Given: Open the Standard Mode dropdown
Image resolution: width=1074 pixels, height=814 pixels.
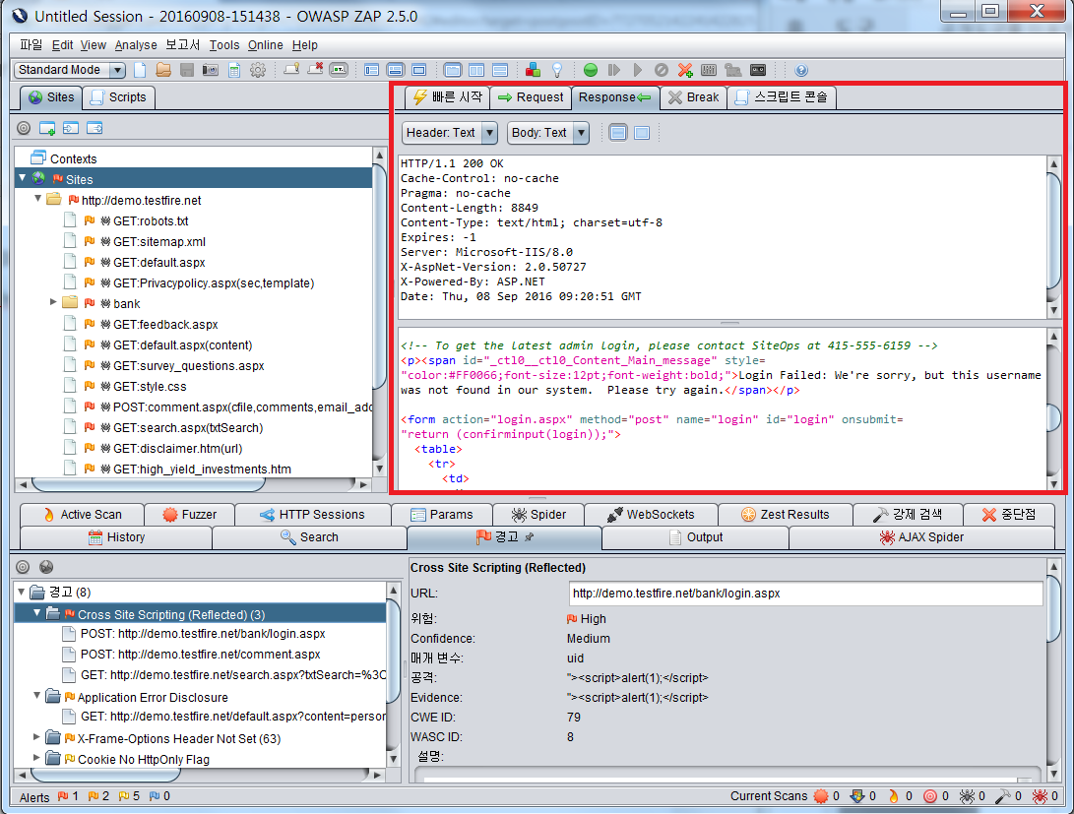Looking at the screenshot, I should click(118, 70).
